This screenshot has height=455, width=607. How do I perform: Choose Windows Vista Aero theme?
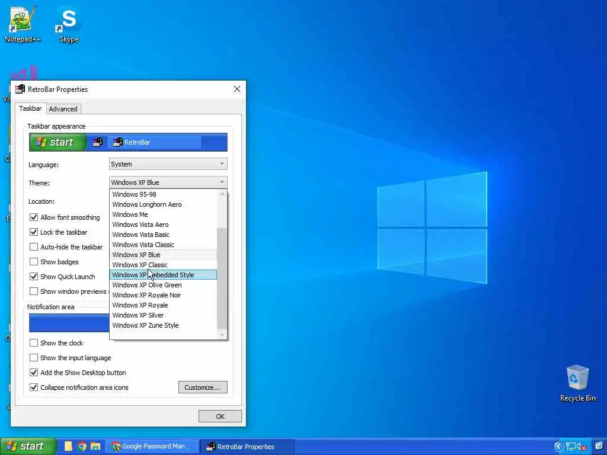click(x=163, y=225)
